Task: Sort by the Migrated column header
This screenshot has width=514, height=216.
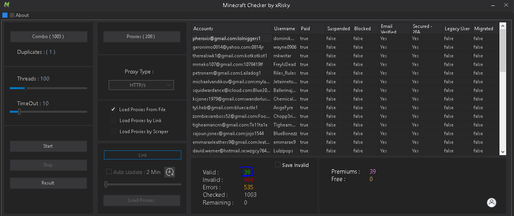Action: pyautogui.click(x=486, y=29)
